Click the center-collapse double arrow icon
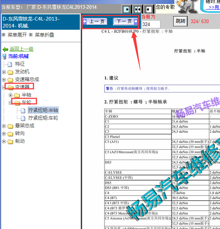The width and height of the screenshot is (220, 229). (138, 10)
